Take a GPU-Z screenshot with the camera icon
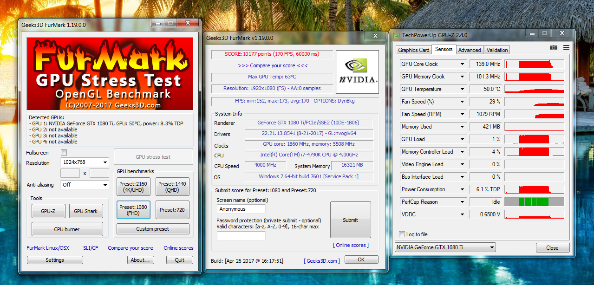This screenshot has width=594, height=285. click(553, 47)
